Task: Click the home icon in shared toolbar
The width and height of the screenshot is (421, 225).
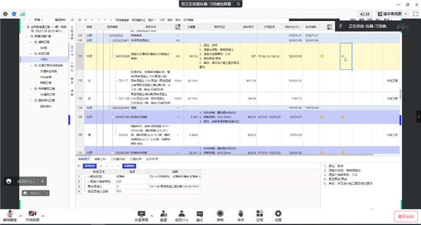Action: (79, 20)
